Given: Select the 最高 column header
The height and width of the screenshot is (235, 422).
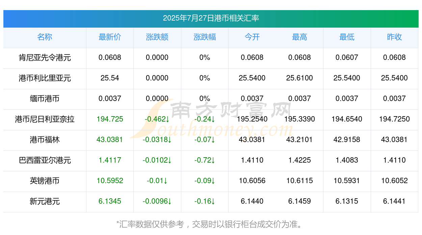Looking at the screenshot, I should point(299,37).
